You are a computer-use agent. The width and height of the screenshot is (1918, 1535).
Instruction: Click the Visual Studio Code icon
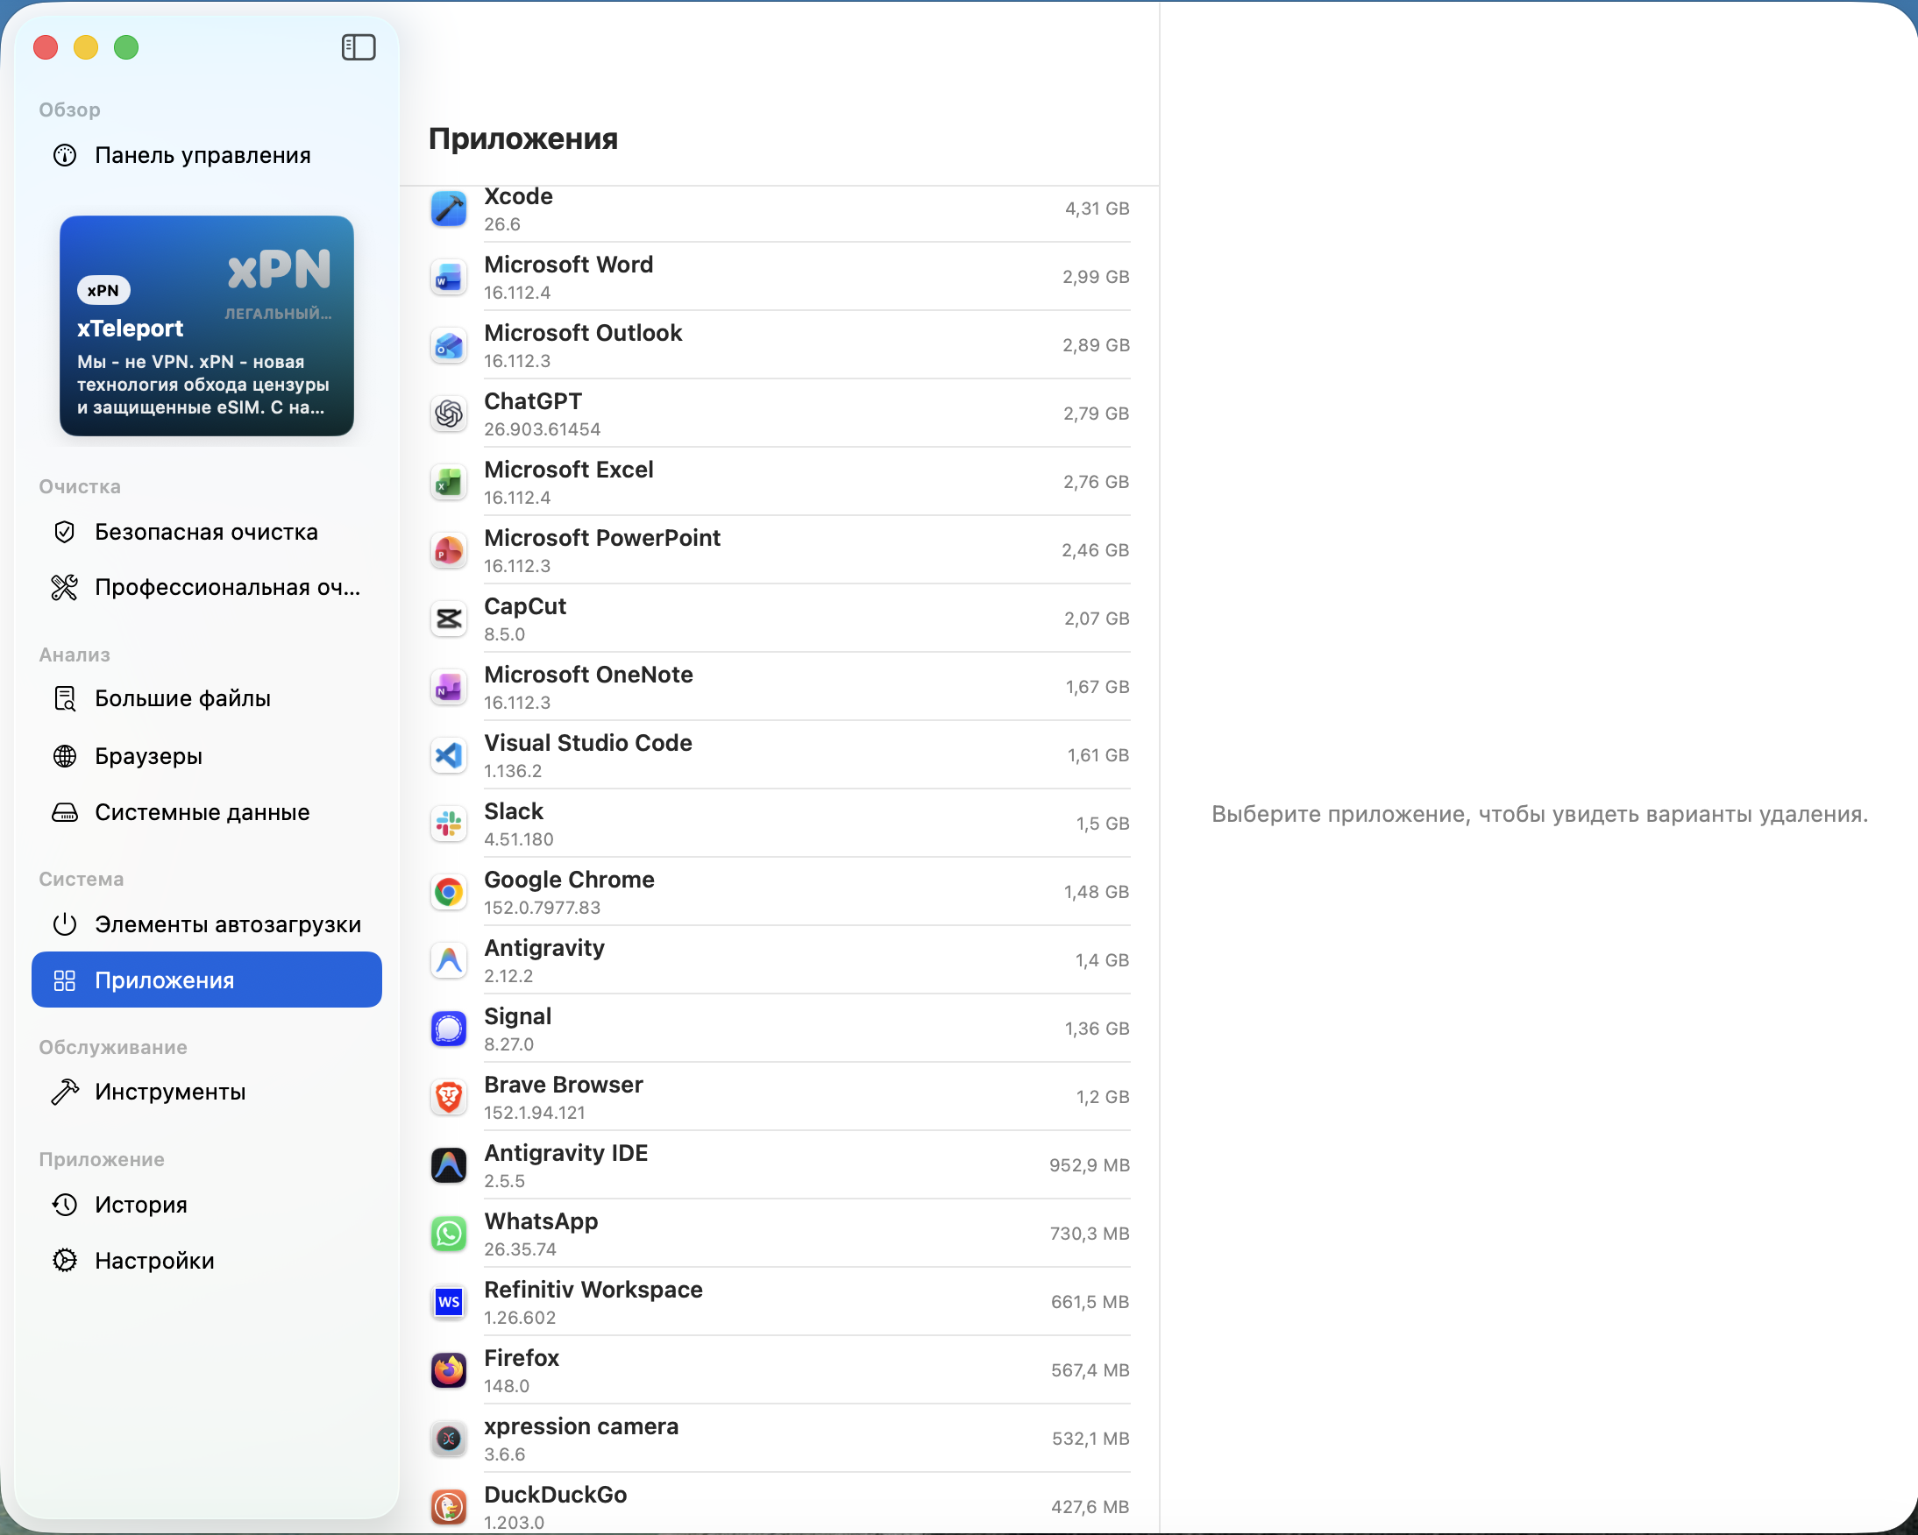(448, 756)
